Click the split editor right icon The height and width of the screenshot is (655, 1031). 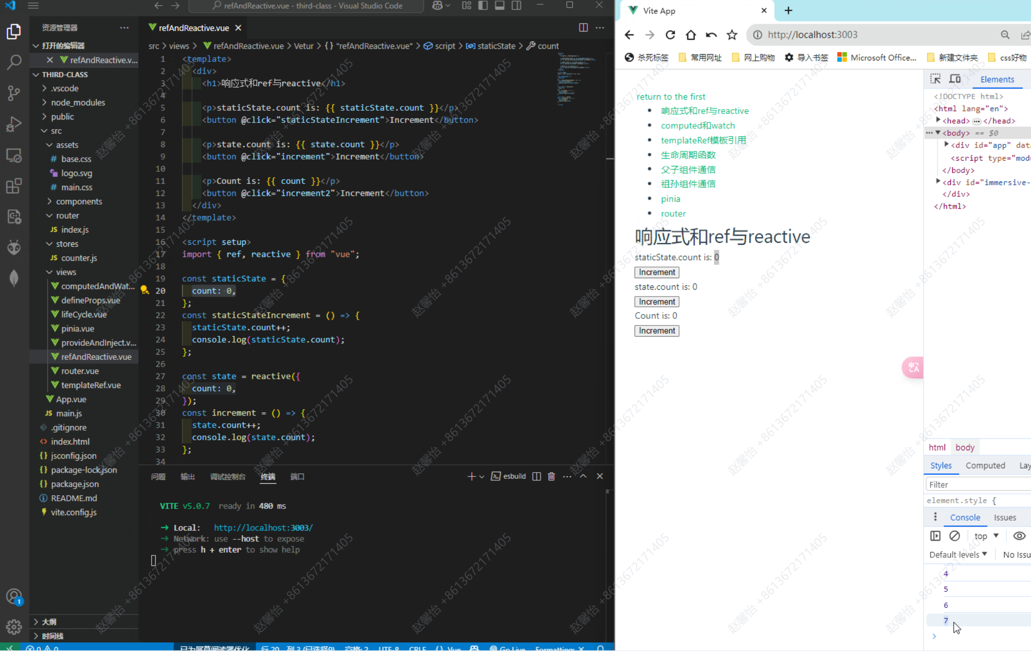coord(583,28)
